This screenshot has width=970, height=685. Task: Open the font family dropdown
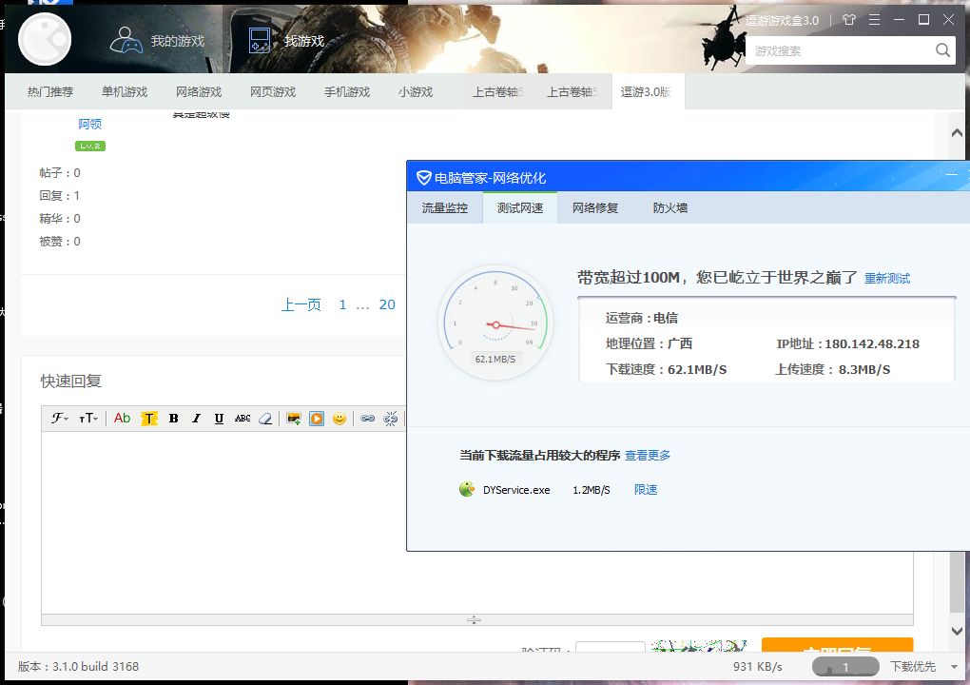[x=59, y=419]
